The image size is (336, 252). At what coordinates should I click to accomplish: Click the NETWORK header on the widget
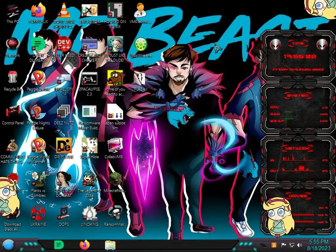[298, 148]
